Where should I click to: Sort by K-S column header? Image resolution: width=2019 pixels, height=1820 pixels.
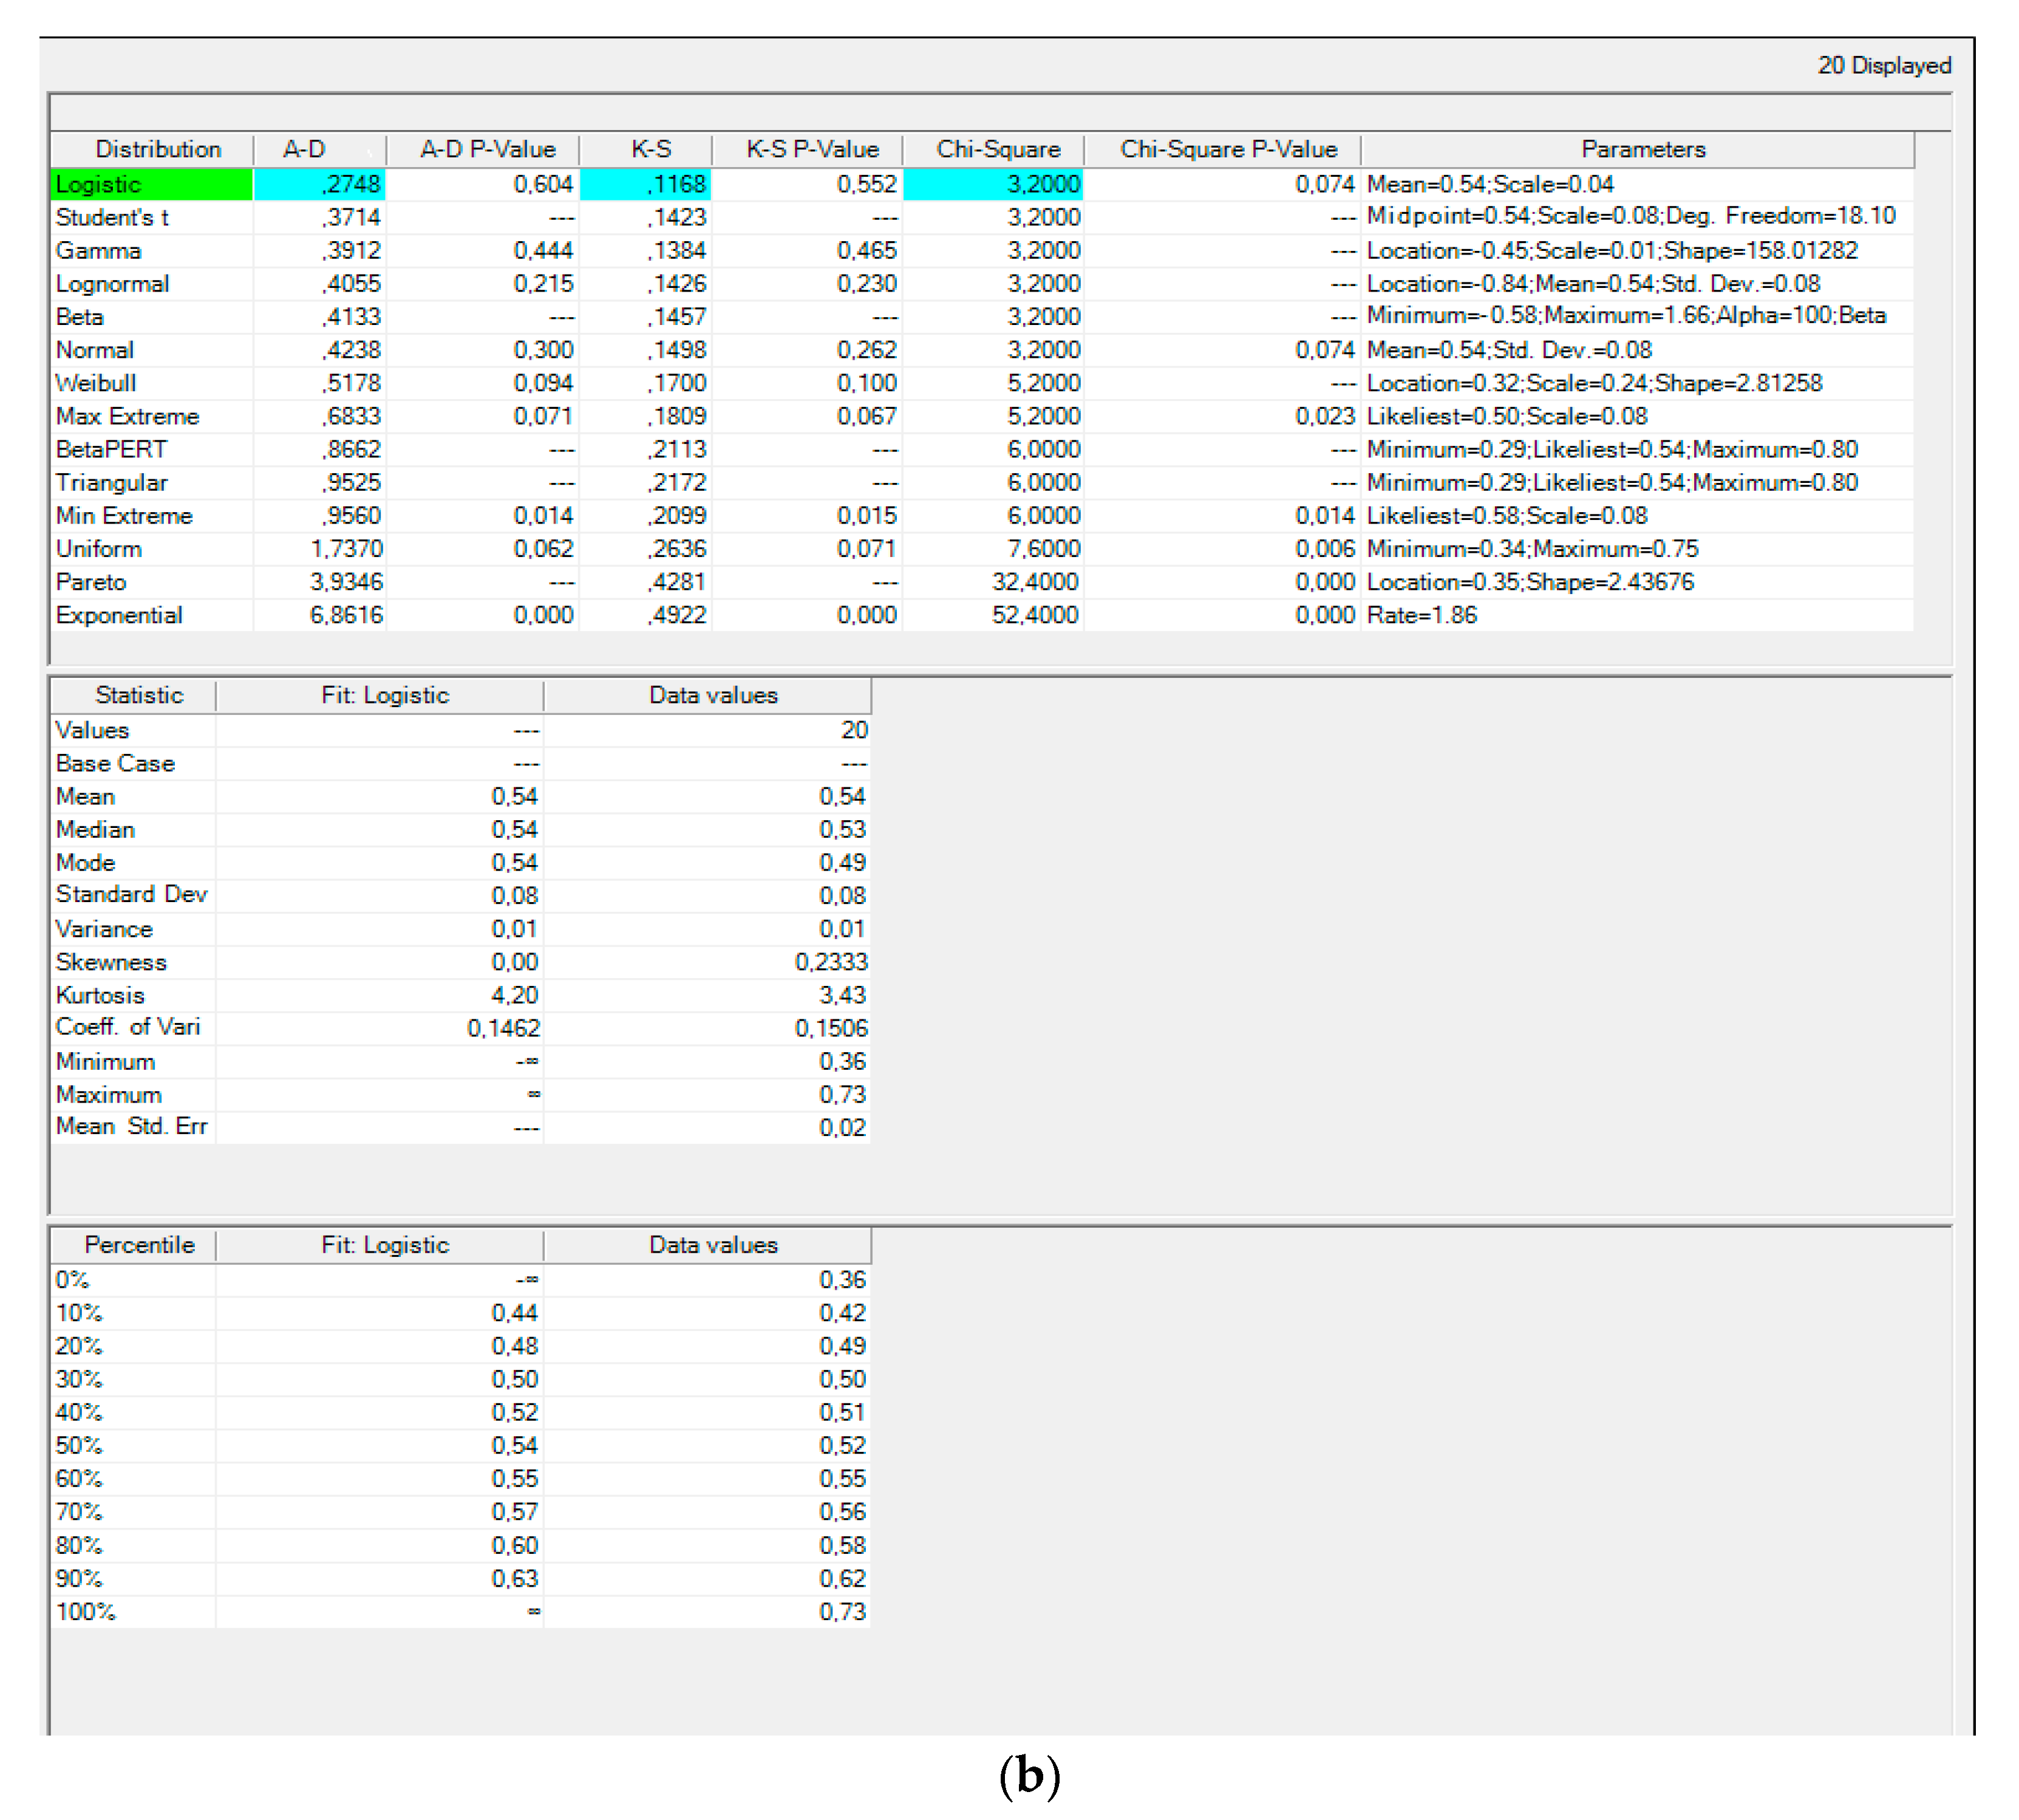pos(651,149)
